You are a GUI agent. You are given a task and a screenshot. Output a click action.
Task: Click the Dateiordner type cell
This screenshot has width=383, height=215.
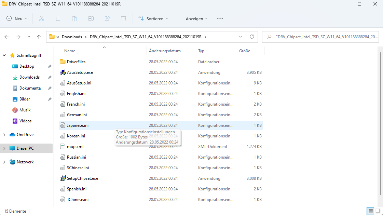(x=209, y=62)
